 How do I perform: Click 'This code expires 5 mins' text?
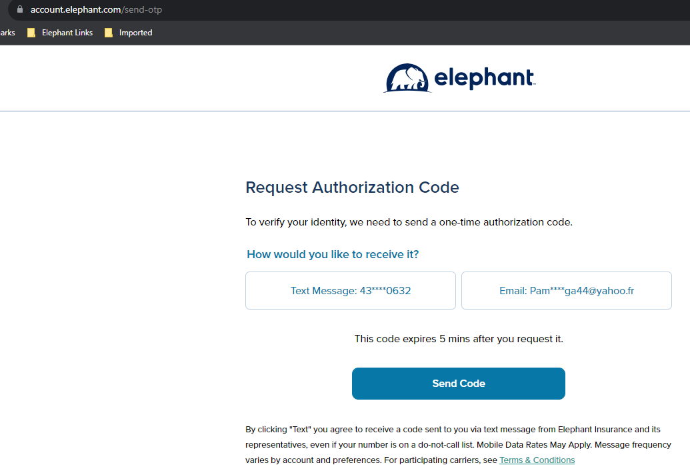(459, 339)
